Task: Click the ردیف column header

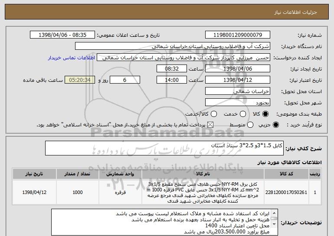Action: click(315, 174)
